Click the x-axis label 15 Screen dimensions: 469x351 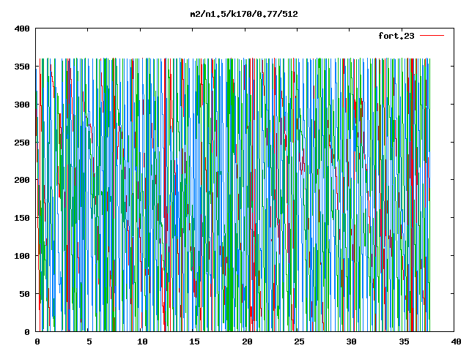[x=194, y=341]
